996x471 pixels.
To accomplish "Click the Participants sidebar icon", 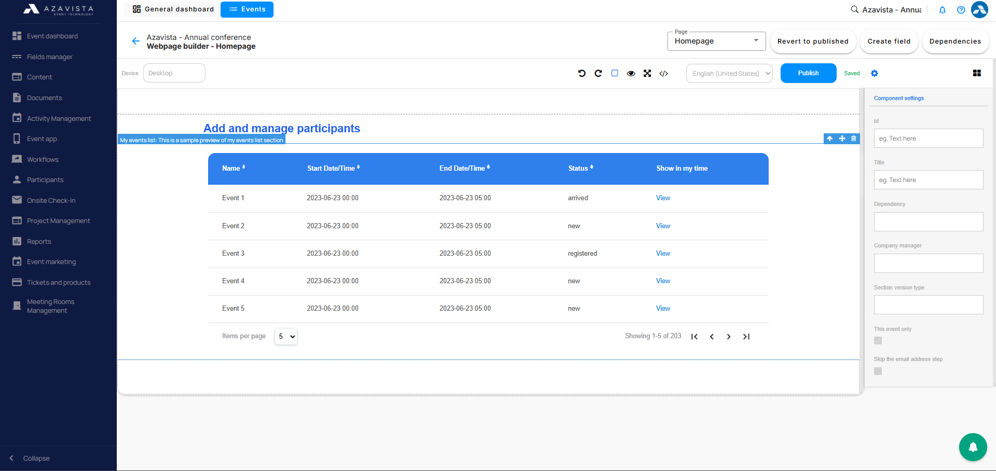I will point(17,179).
